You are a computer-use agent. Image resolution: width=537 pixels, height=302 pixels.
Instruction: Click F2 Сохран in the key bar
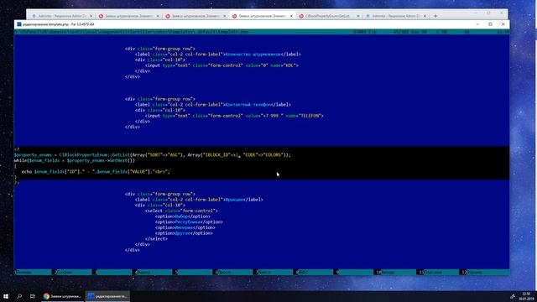73,272
